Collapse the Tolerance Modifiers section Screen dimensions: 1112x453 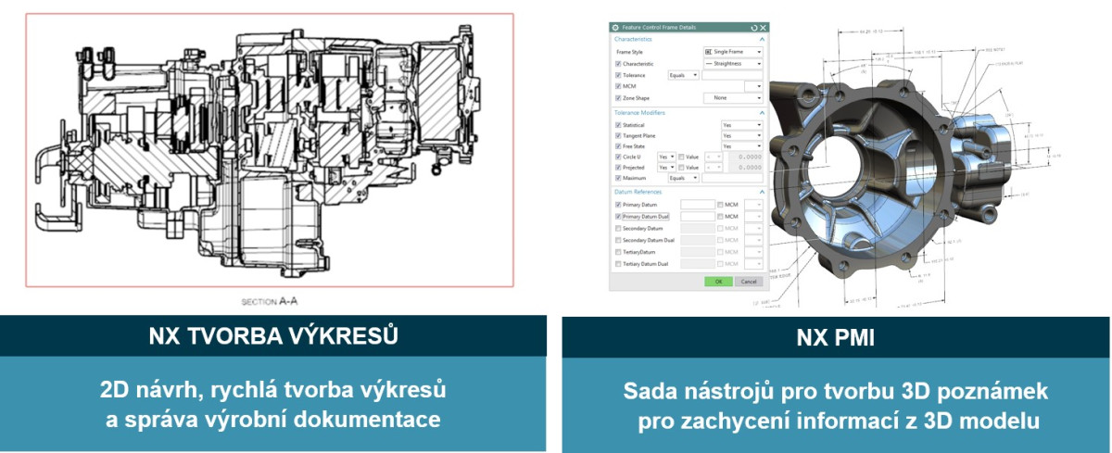tap(762, 112)
